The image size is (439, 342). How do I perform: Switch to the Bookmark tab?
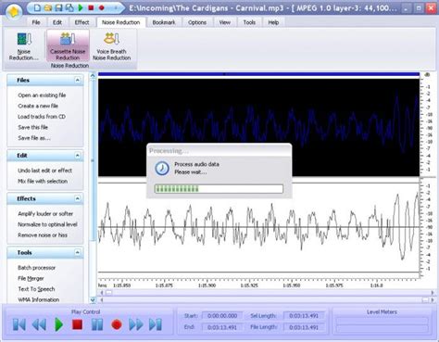pos(164,22)
